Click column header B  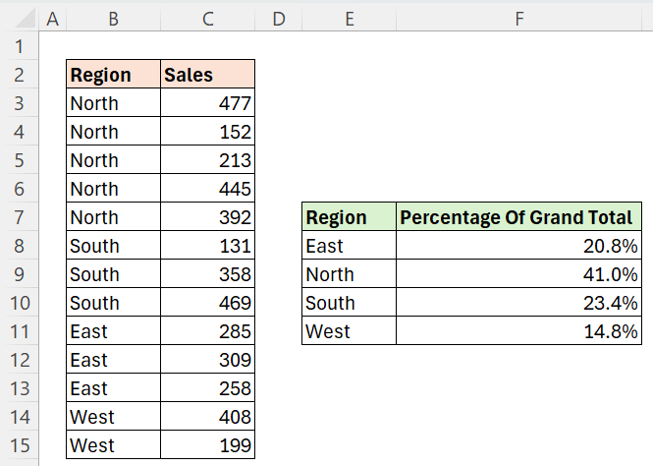click(113, 17)
